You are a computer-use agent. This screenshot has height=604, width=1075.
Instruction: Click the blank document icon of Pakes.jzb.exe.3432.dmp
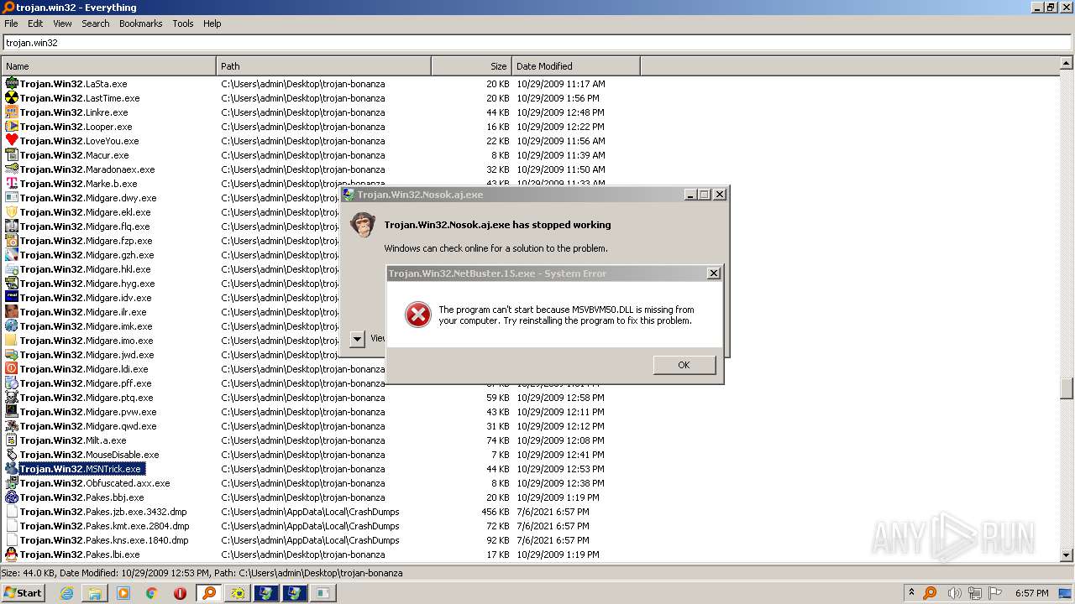pyautogui.click(x=12, y=512)
